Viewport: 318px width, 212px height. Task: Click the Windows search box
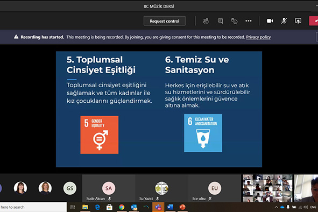click(x=33, y=207)
